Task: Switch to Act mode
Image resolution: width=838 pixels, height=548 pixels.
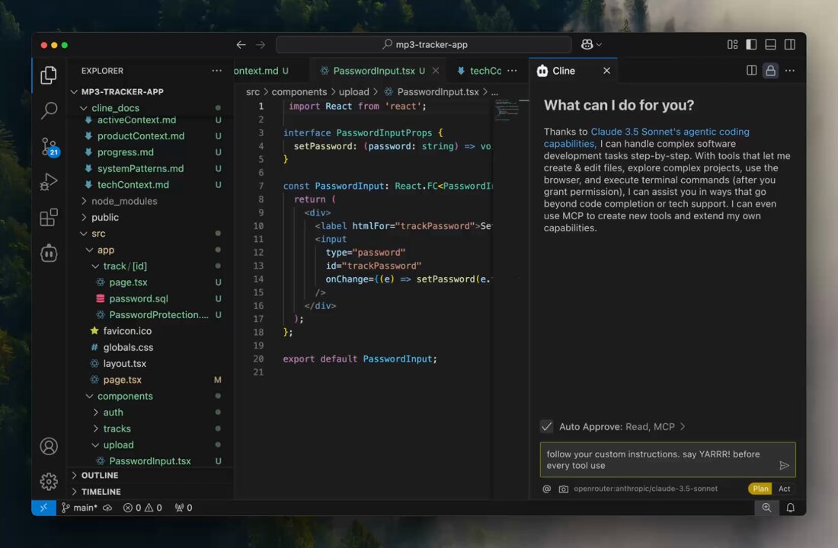Action: (784, 489)
